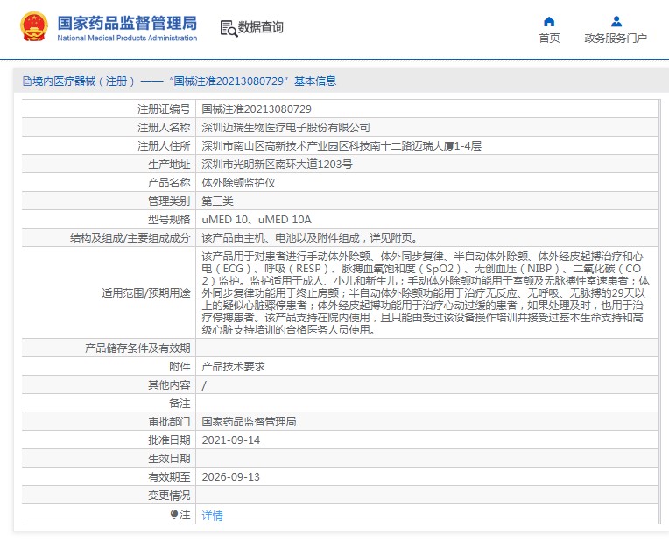Click registrant name 深圳迈瑞生物医疗电子股份有限公司
The height and width of the screenshot is (542, 669).
tap(285, 128)
